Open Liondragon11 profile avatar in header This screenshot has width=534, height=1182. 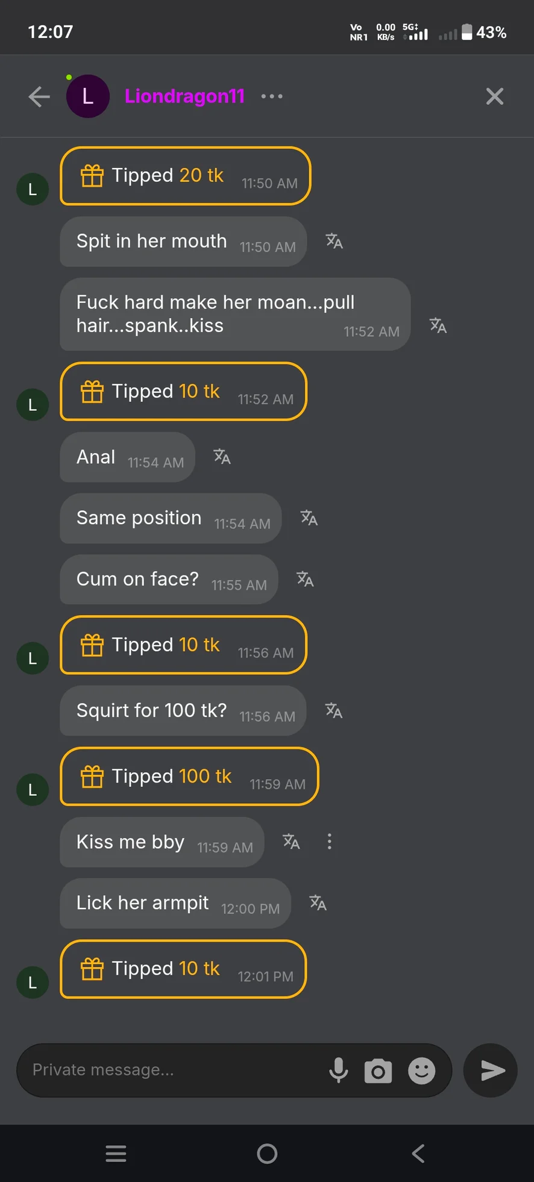(88, 96)
